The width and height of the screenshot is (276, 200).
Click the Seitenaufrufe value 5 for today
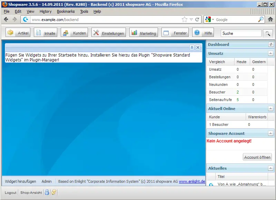pos(238,100)
